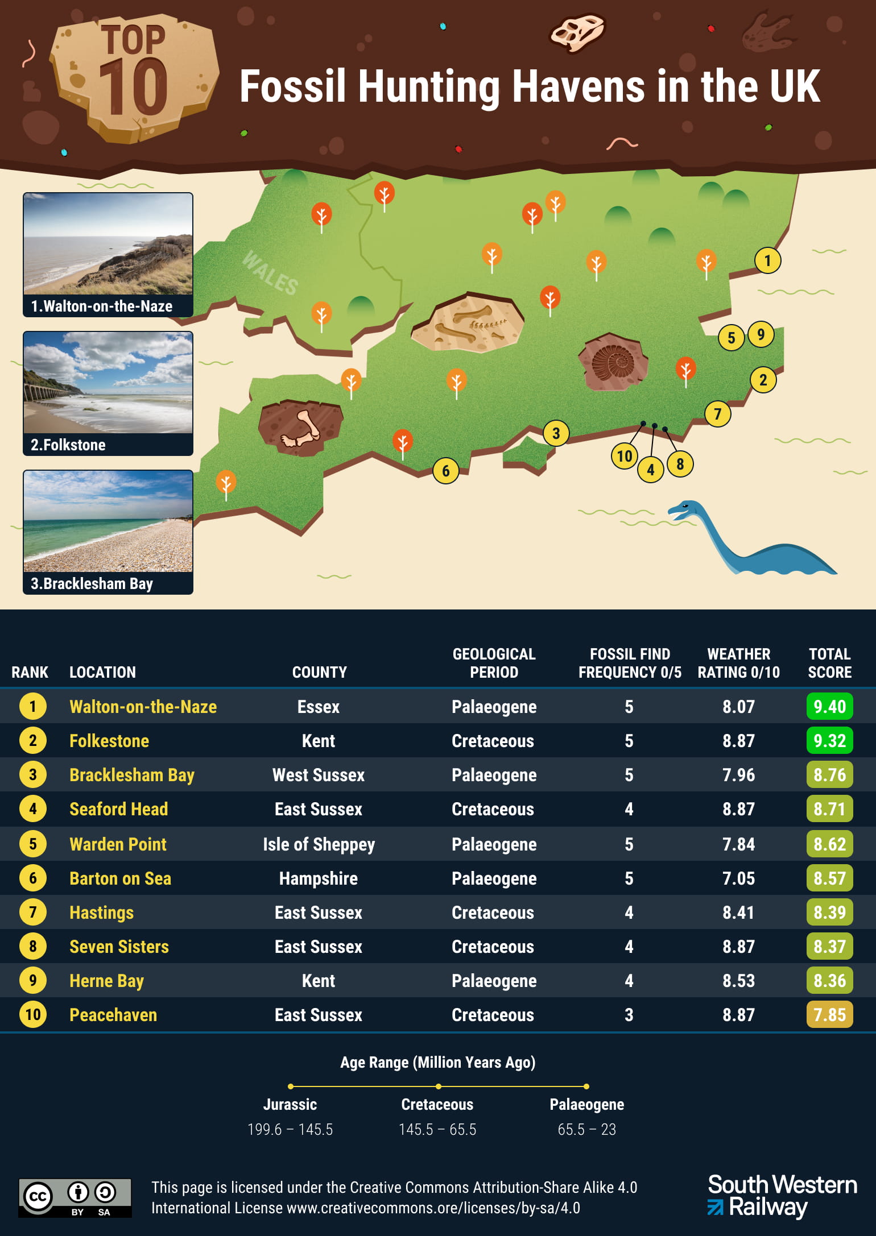Select map marker number 6
876x1236 pixels.
click(445, 471)
